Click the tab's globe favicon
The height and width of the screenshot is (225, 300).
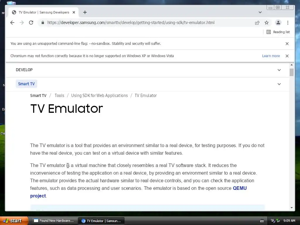14,12
